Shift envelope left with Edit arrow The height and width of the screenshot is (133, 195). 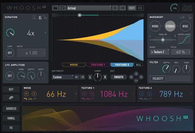(131, 77)
